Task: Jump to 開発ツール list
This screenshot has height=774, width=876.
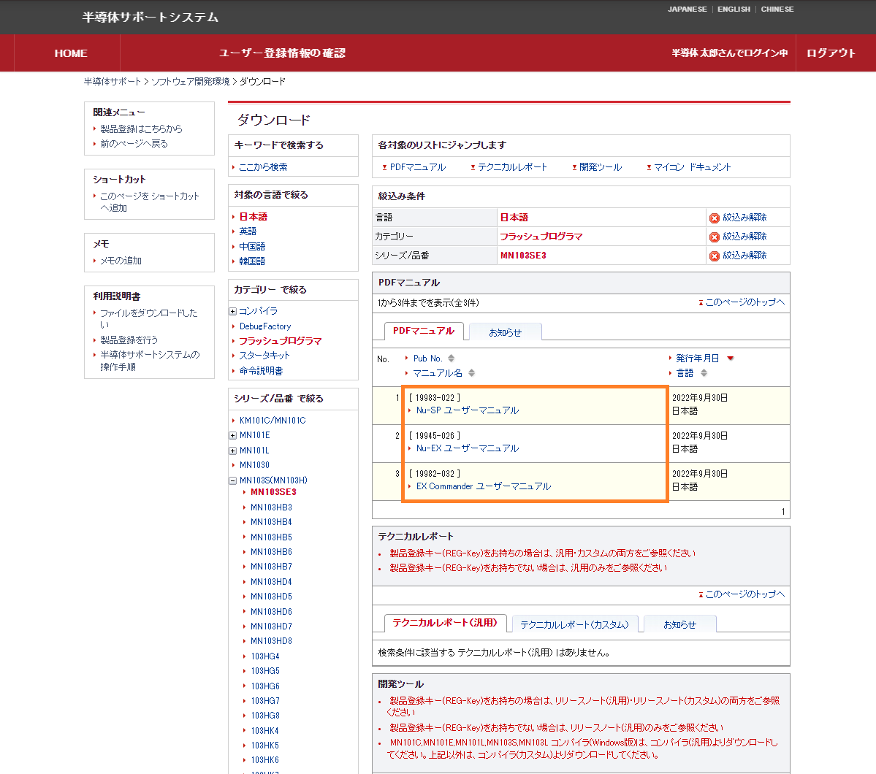Action: click(600, 167)
